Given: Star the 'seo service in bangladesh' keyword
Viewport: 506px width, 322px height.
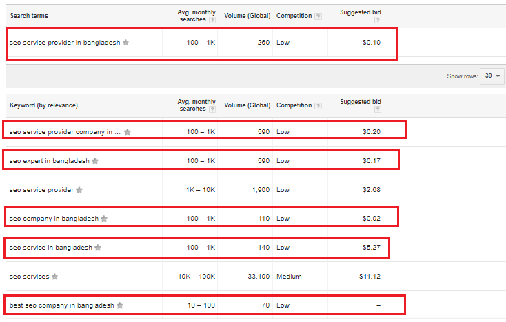Looking at the screenshot, I should point(98,248).
